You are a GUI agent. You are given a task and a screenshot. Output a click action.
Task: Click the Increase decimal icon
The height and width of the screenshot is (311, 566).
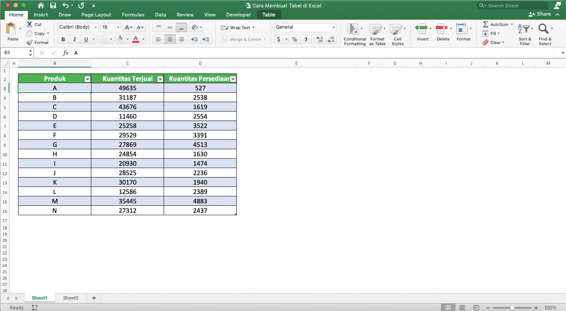319,39
